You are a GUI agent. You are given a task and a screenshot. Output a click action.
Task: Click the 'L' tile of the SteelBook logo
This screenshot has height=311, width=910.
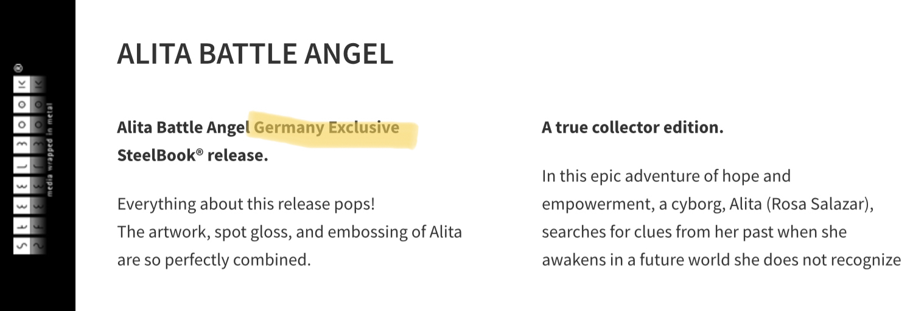coord(21,164)
